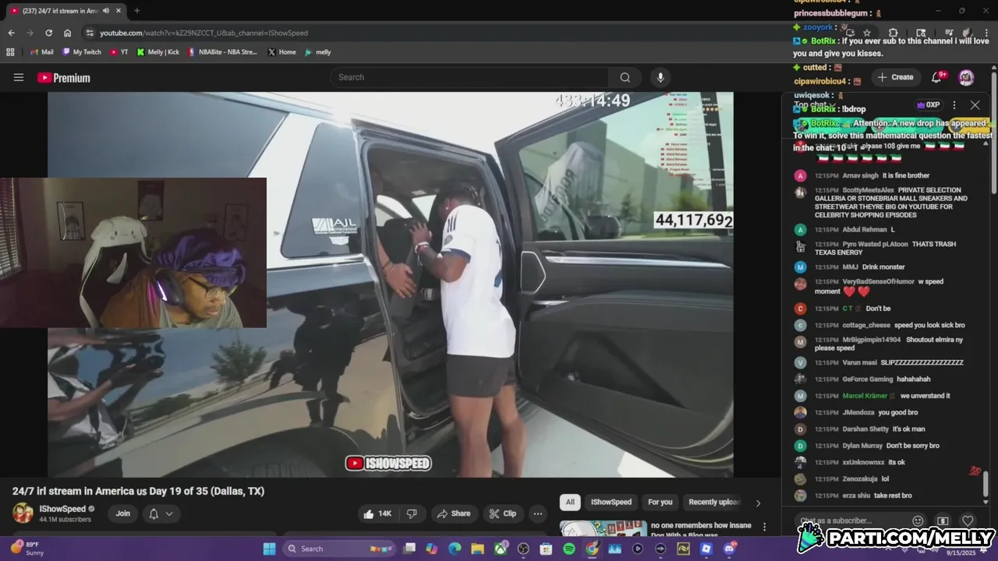The image size is (998, 561).
Task: Click the Windows taskbar Search box
Action: [x=338, y=549]
